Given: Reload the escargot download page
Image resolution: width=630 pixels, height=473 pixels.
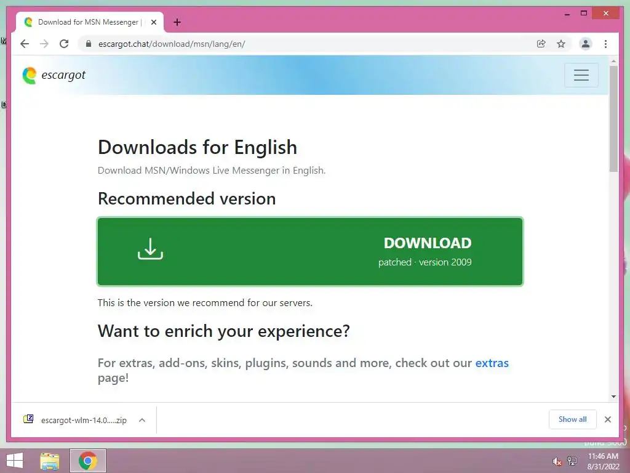Looking at the screenshot, I should [64, 44].
